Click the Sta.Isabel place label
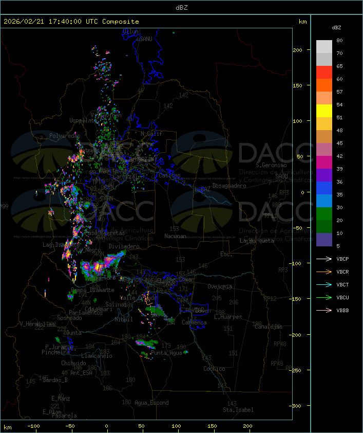Screen dimensions: 363x433 point(238,410)
